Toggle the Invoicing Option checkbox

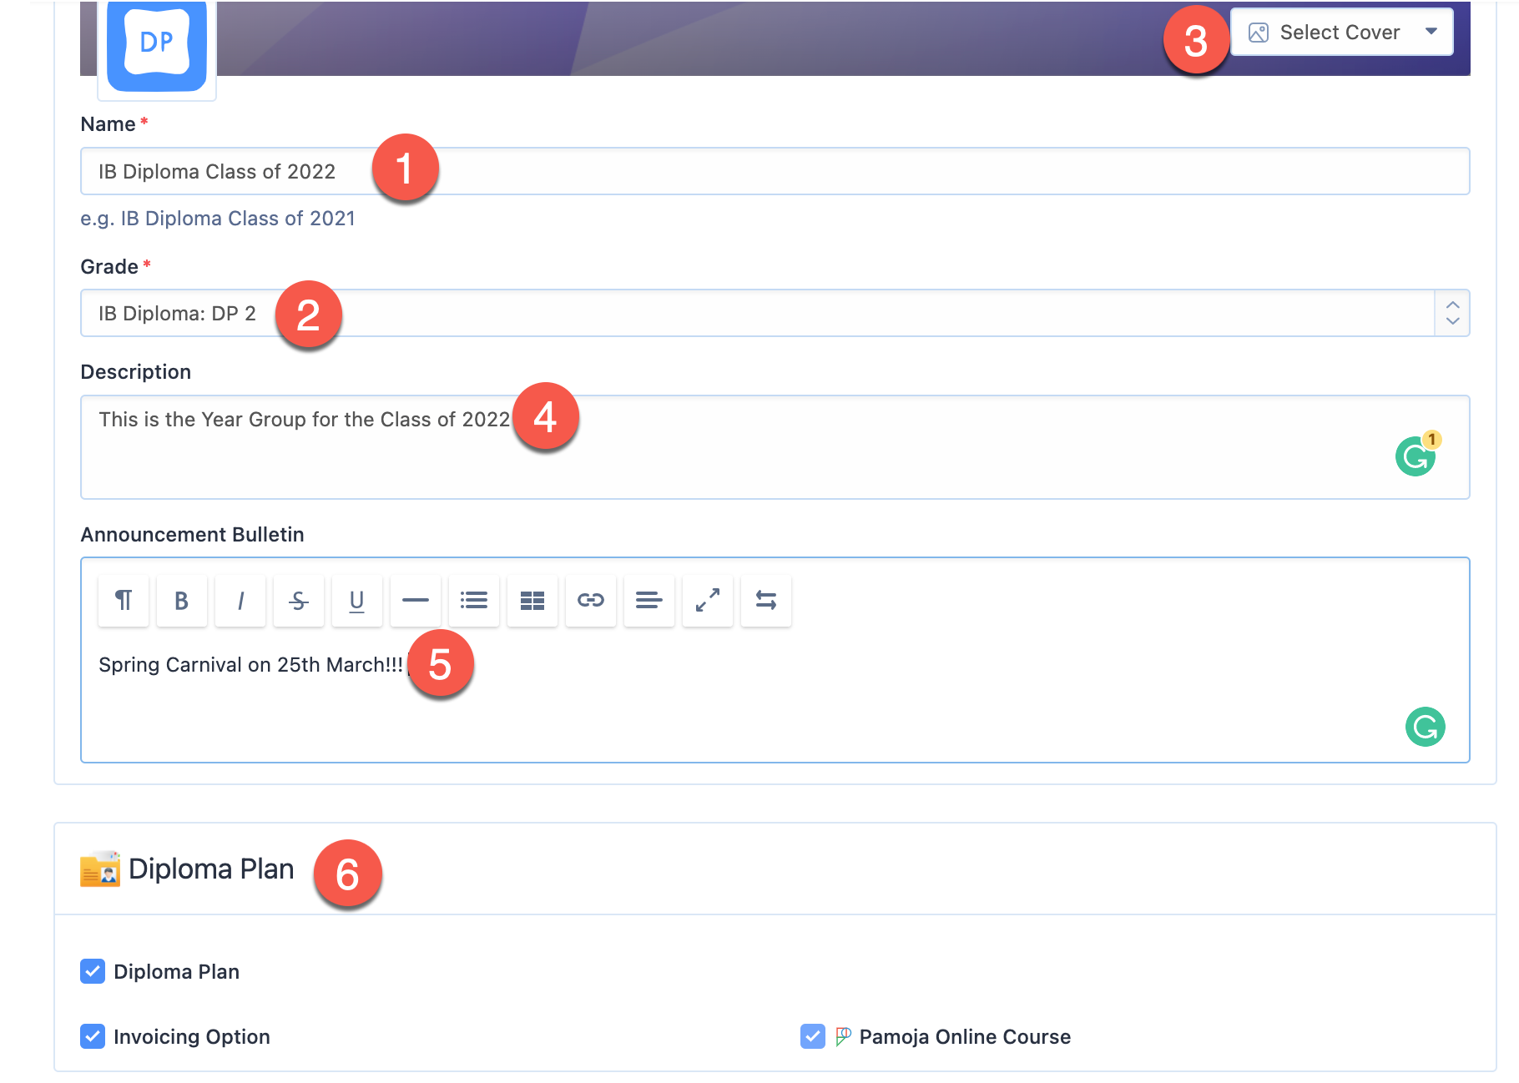pyautogui.click(x=93, y=1036)
